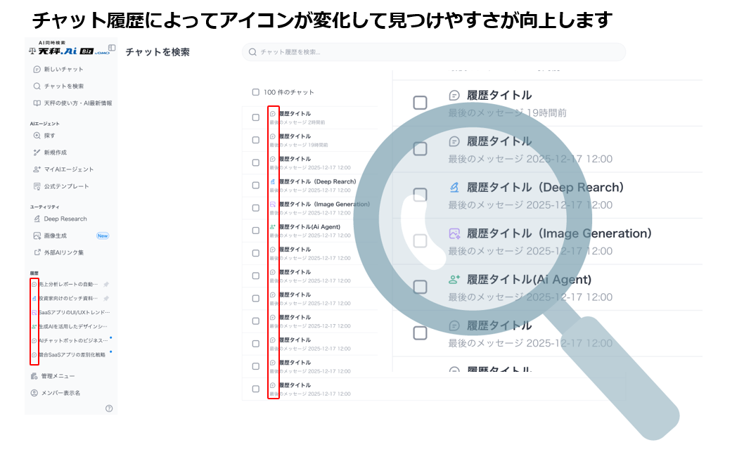
Task: Click the blue microscope icon of 投資家向けのピッチ資料…
Action: tap(34, 298)
